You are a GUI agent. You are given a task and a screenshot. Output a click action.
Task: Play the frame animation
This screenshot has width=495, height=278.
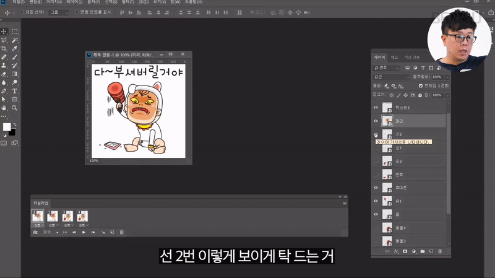tap(84, 232)
